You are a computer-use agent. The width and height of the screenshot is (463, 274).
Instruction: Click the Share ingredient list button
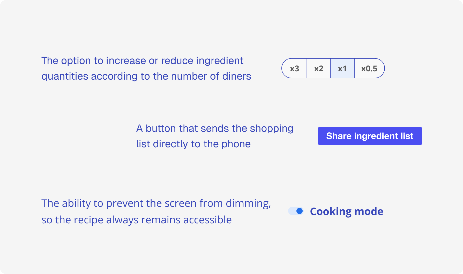point(370,136)
